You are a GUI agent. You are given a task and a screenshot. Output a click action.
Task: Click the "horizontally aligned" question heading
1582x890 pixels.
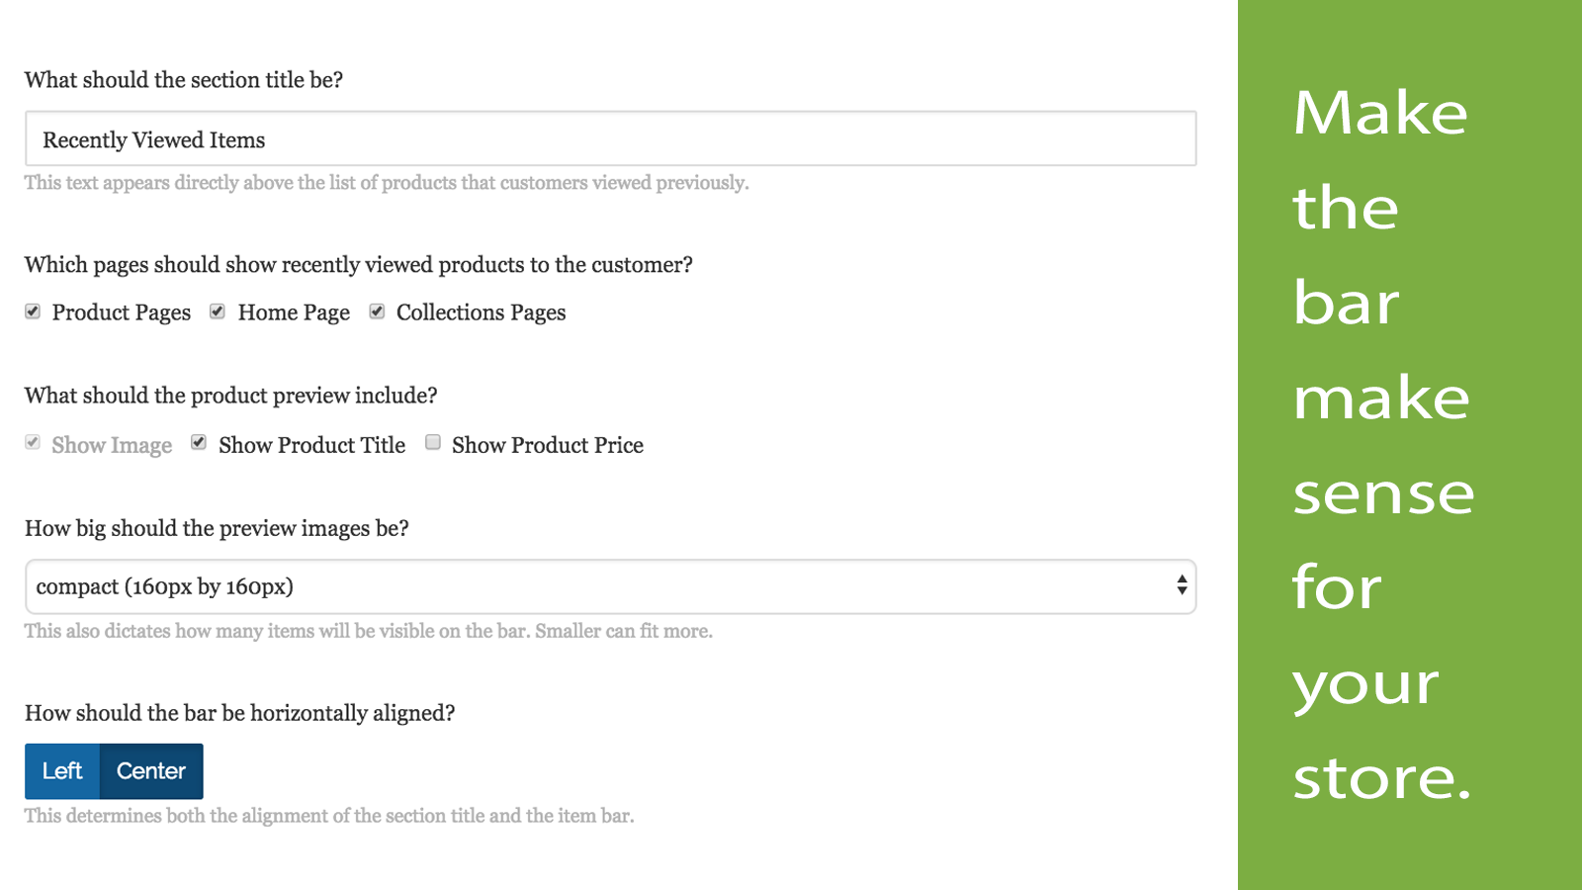tap(240, 713)
